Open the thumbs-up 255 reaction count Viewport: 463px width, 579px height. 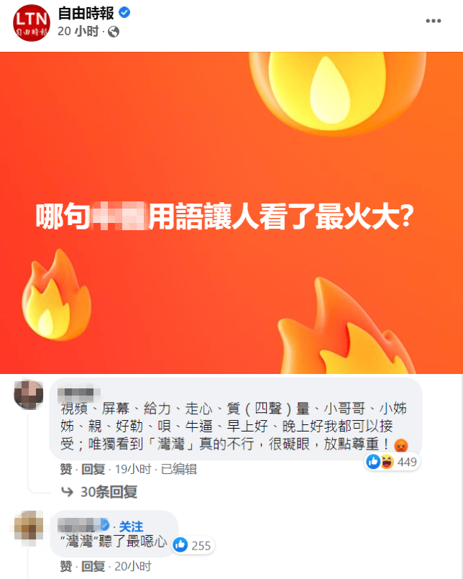[193, 545]
